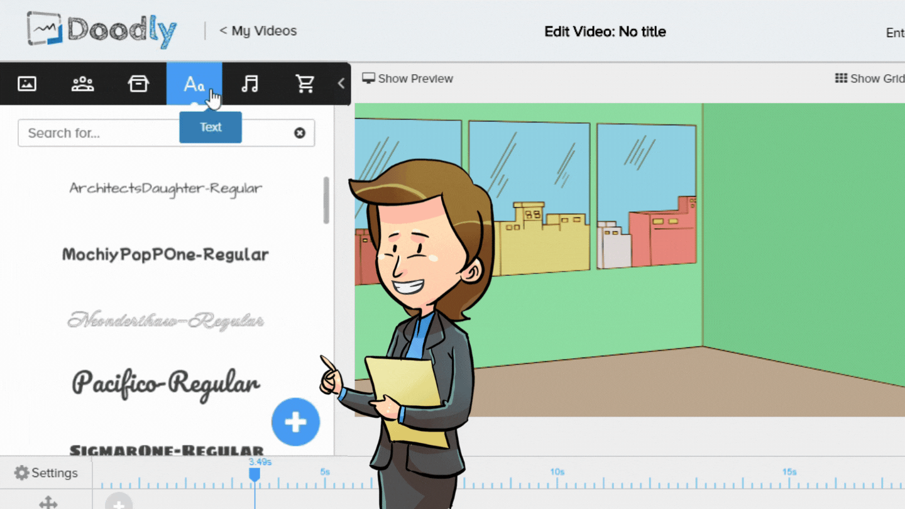Choose the MochiyPopPOne-Regular font
Screen dimensions: 905x509
(166, 255)
